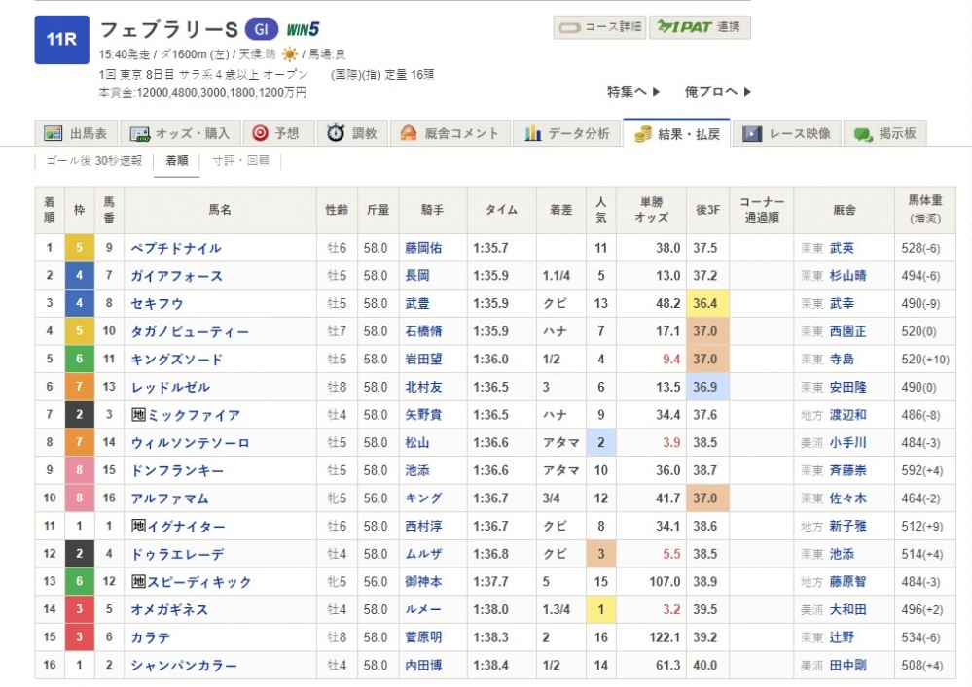Click the 単勝オッズ column header
The width and height of the screenshot is (972, 687).
tap(651, 210)
